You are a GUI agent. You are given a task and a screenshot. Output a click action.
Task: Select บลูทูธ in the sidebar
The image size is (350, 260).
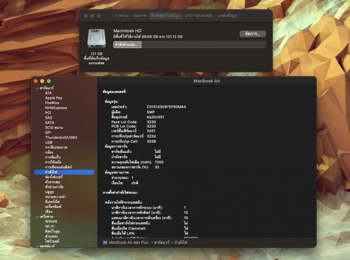(x=49, y=192)
